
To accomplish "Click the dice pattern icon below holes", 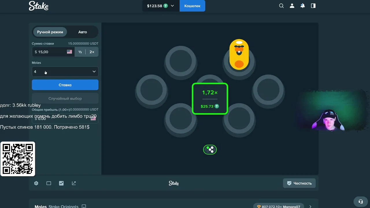I will pos(210,150).
